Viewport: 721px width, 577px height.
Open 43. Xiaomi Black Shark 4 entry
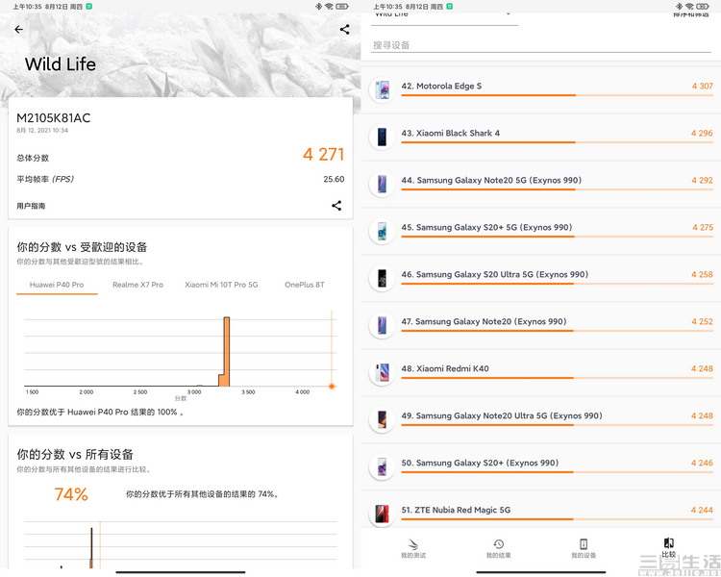tap(540, 137)
